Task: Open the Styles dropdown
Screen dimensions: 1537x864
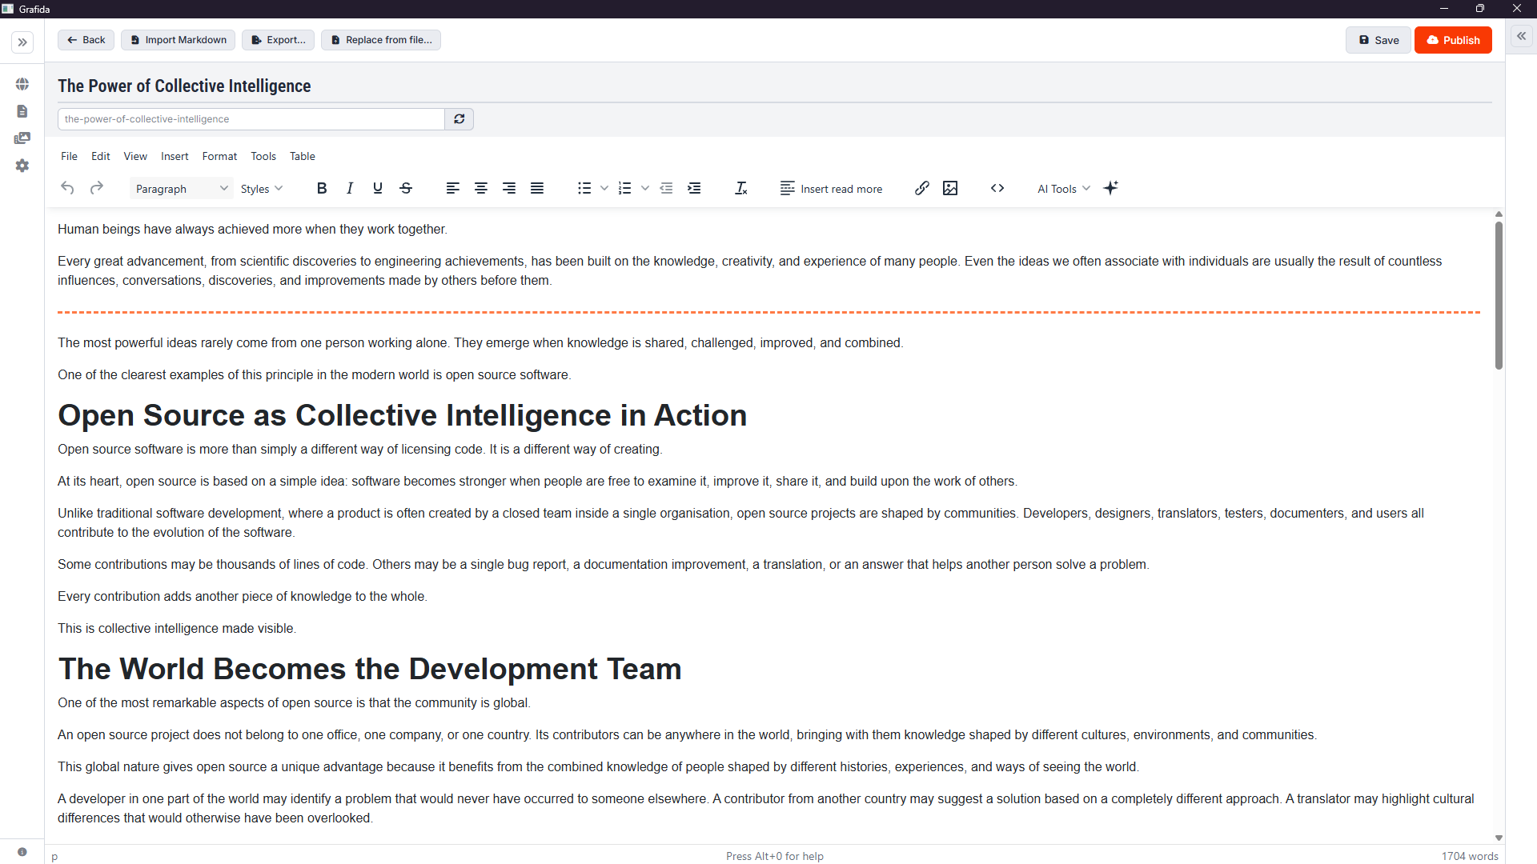Action: coord(262,189)
